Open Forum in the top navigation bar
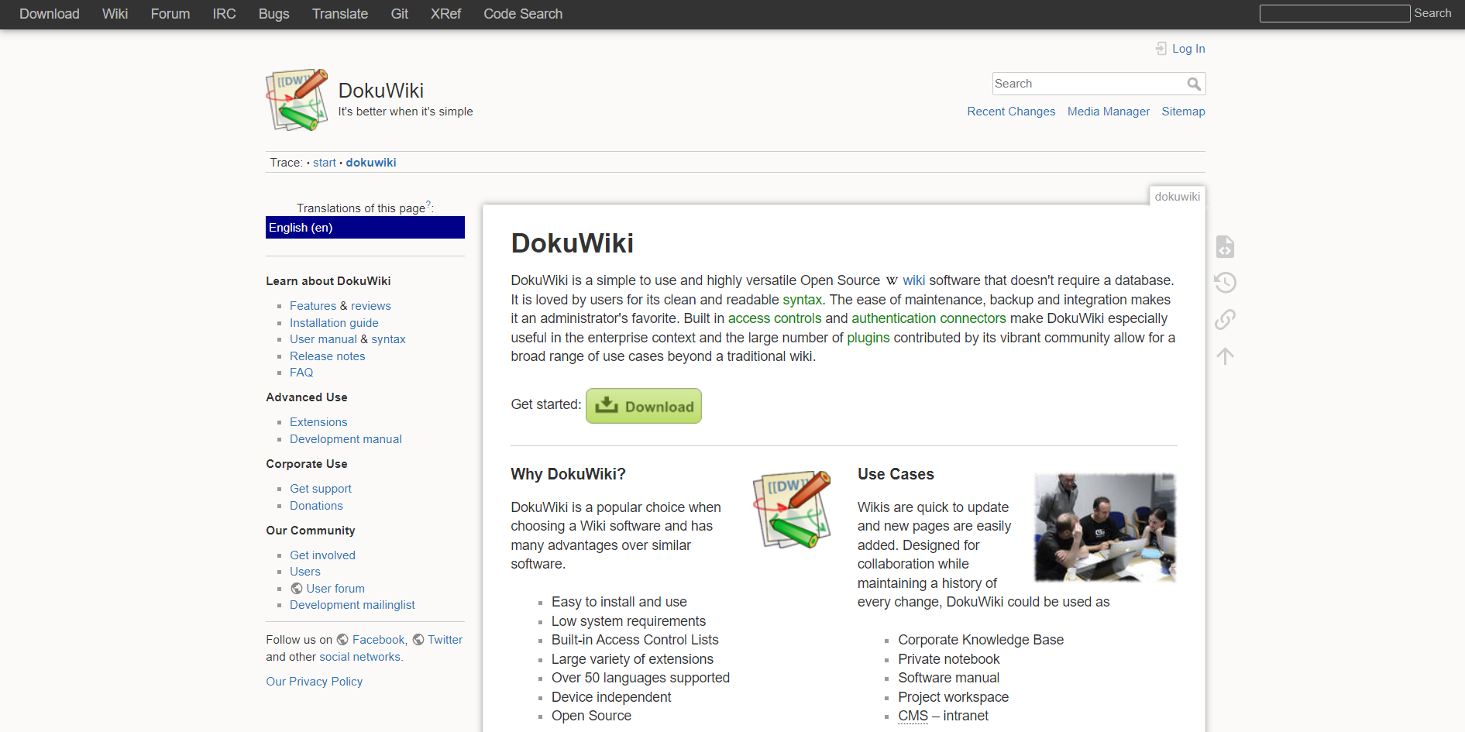This screenshot has width=1465, height=732. tap(170, 14)
